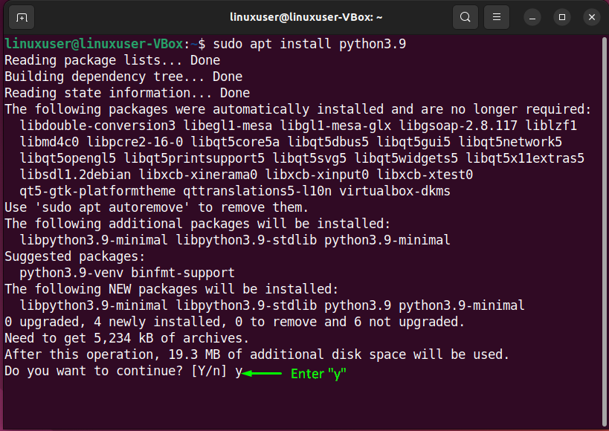Screen dimensions: 609x431
Task: Click the green arrow pointing at y
Action: 264,371
